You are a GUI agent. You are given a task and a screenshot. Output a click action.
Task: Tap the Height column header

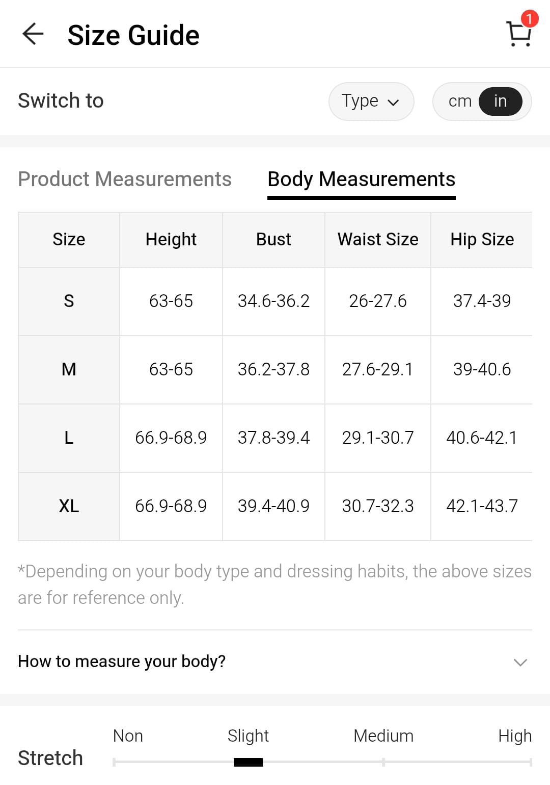[171, 239]
